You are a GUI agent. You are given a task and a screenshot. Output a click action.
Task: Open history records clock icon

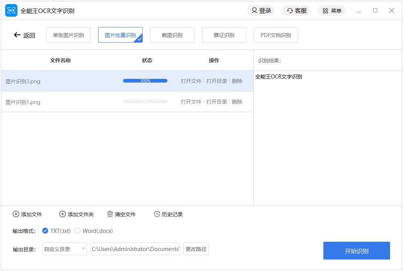[157, 214]
